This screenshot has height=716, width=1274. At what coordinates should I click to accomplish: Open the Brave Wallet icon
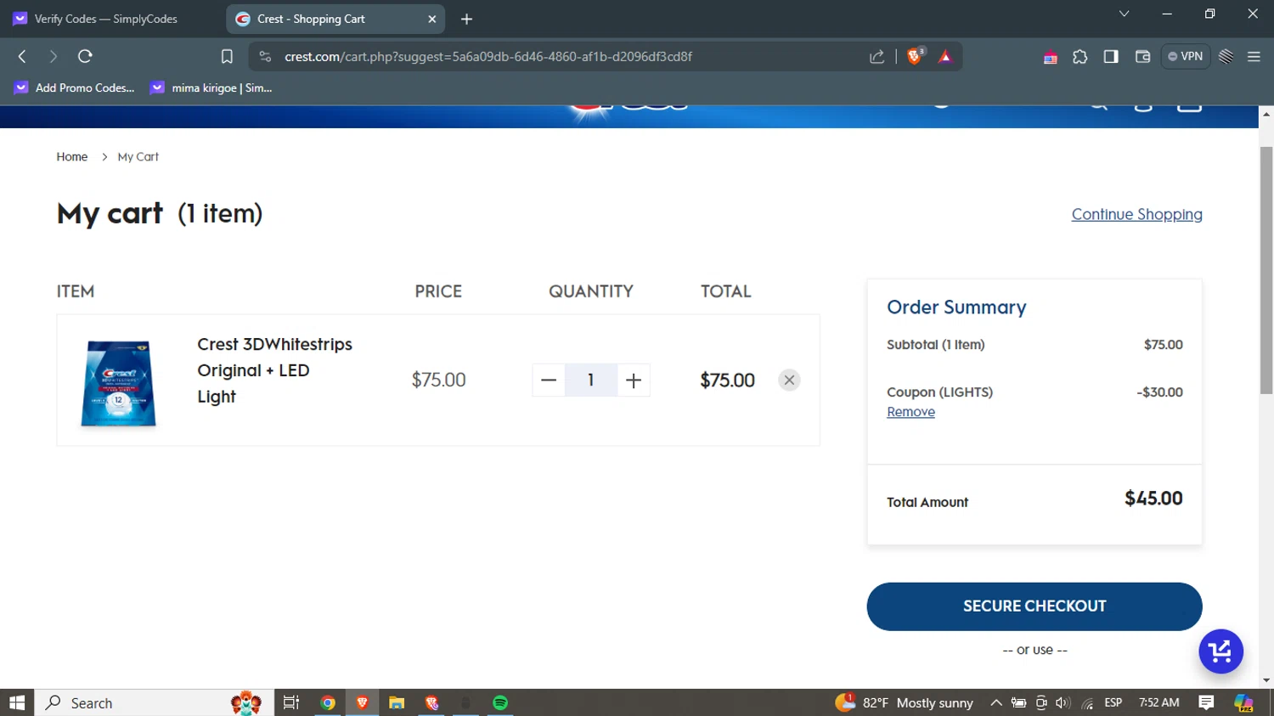pos(1142,57)
